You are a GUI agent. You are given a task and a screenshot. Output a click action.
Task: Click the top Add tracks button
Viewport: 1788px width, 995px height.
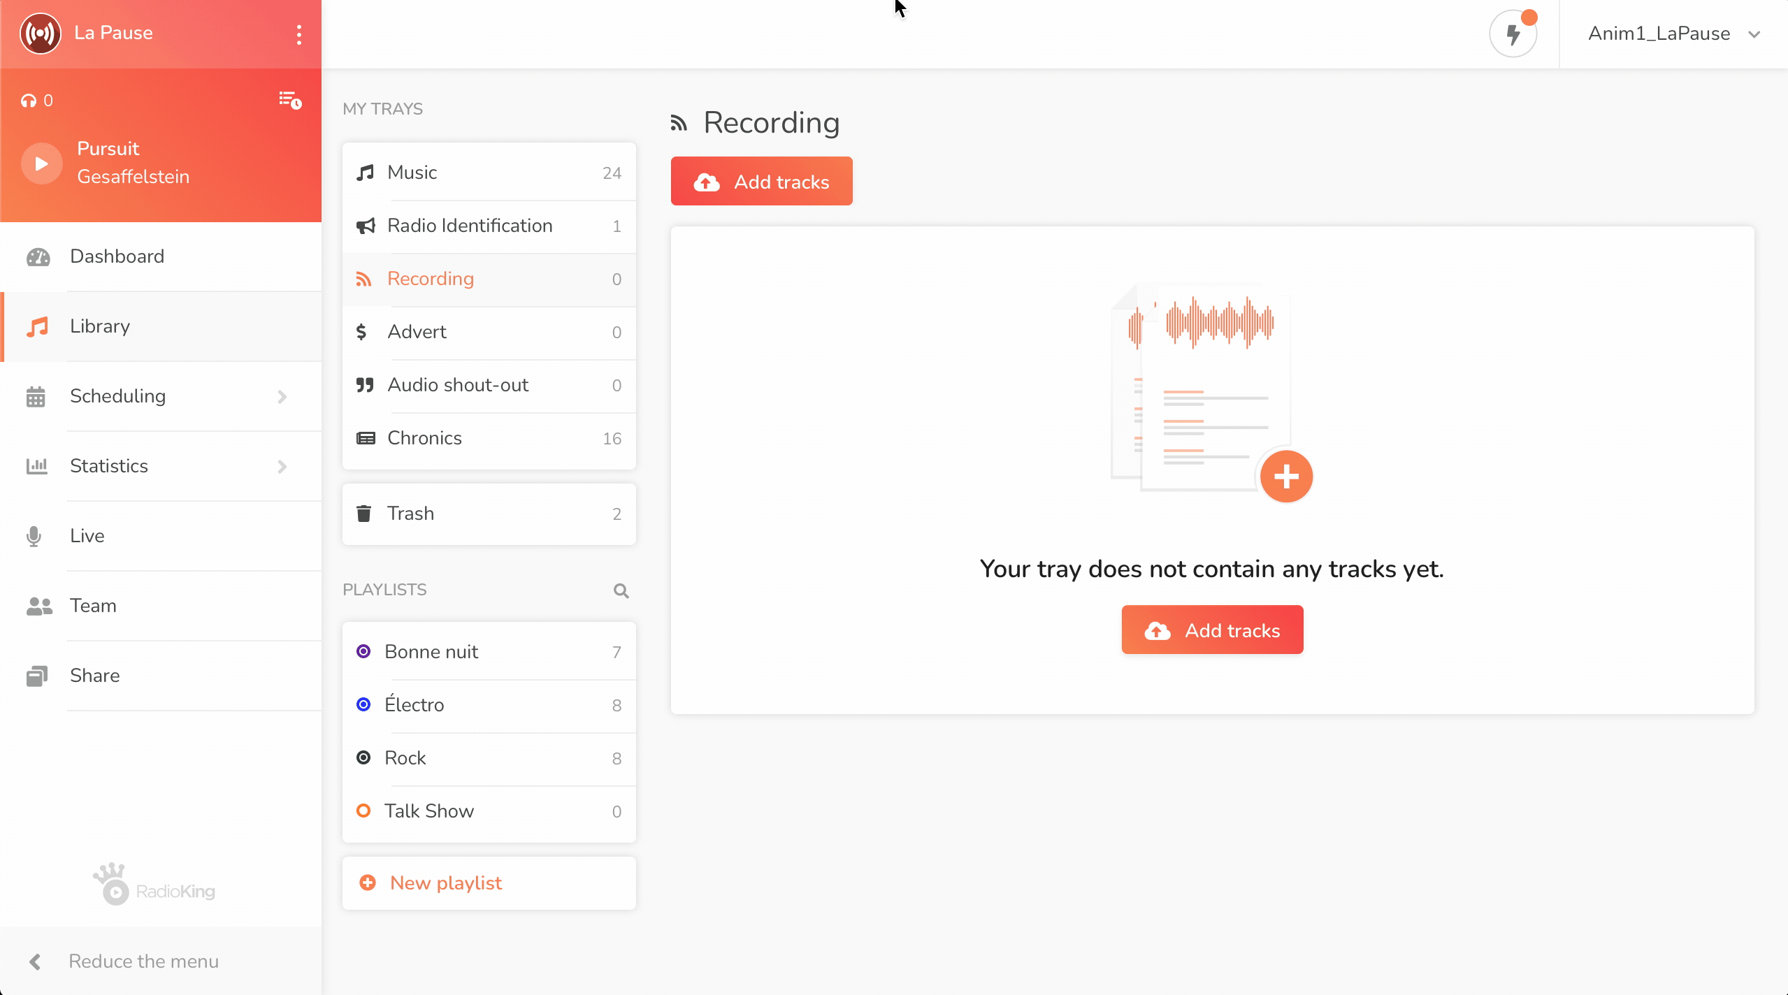(x=762, y=181)
